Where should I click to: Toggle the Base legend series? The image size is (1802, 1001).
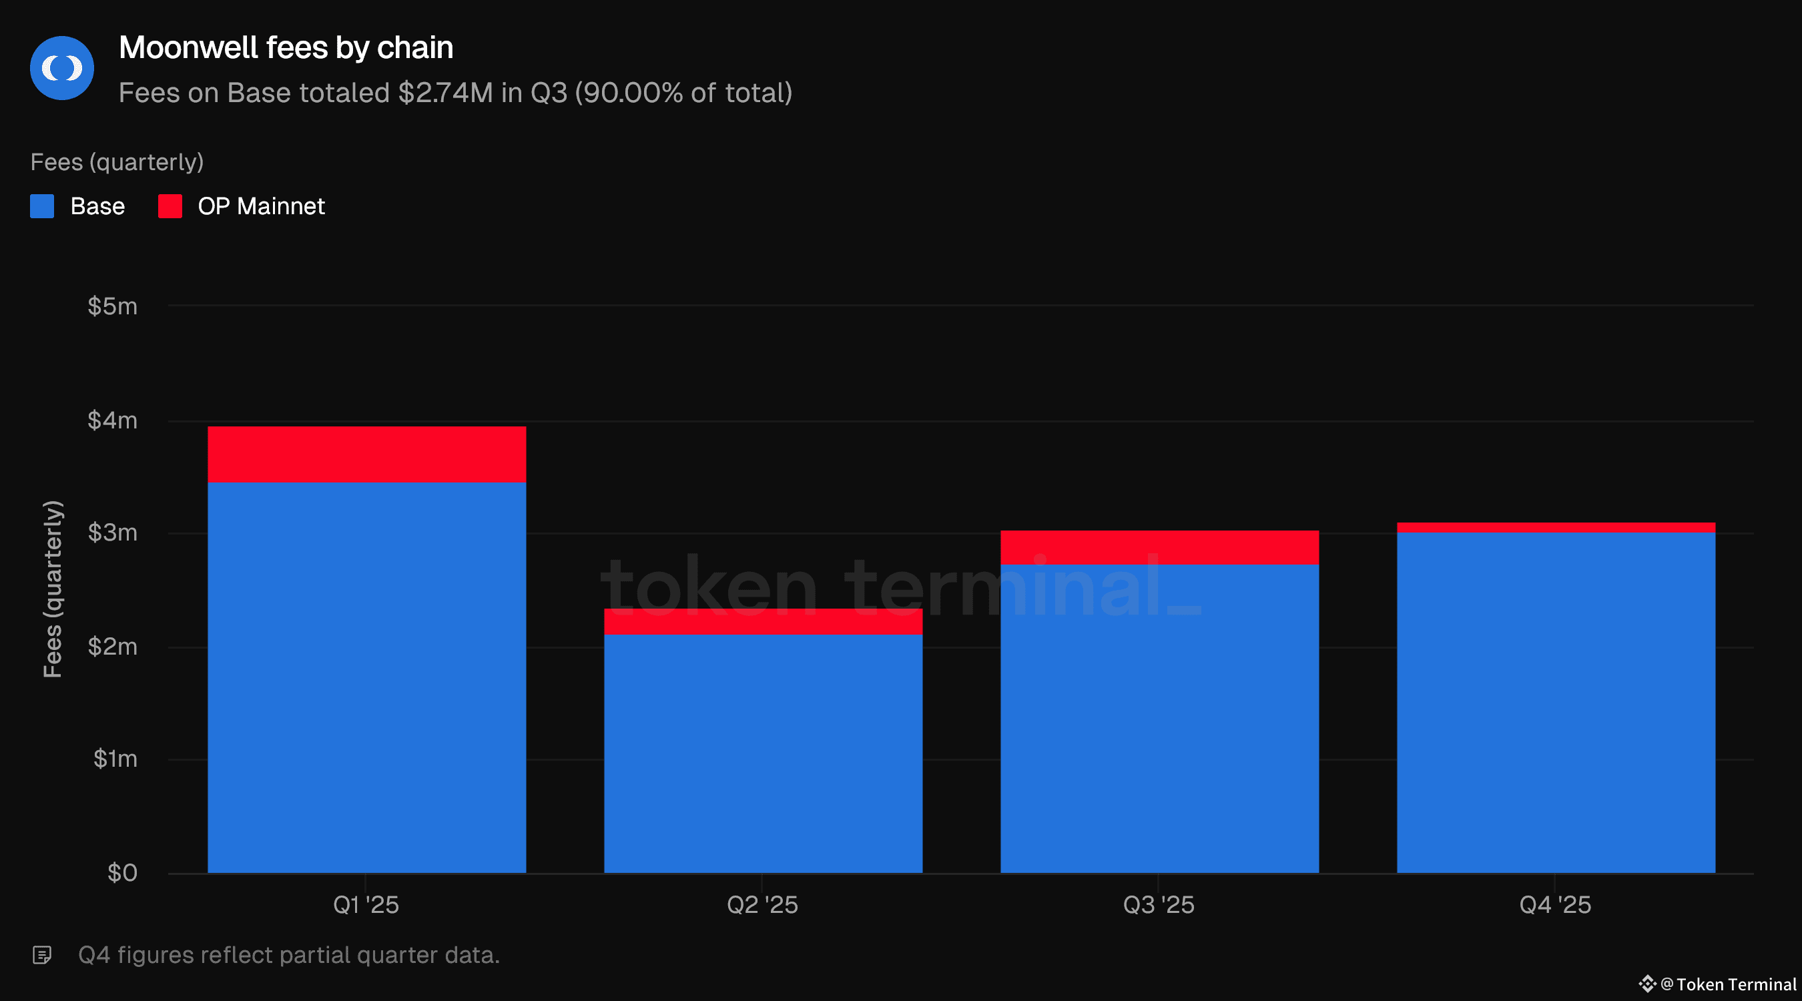click(x=97, y=206)
